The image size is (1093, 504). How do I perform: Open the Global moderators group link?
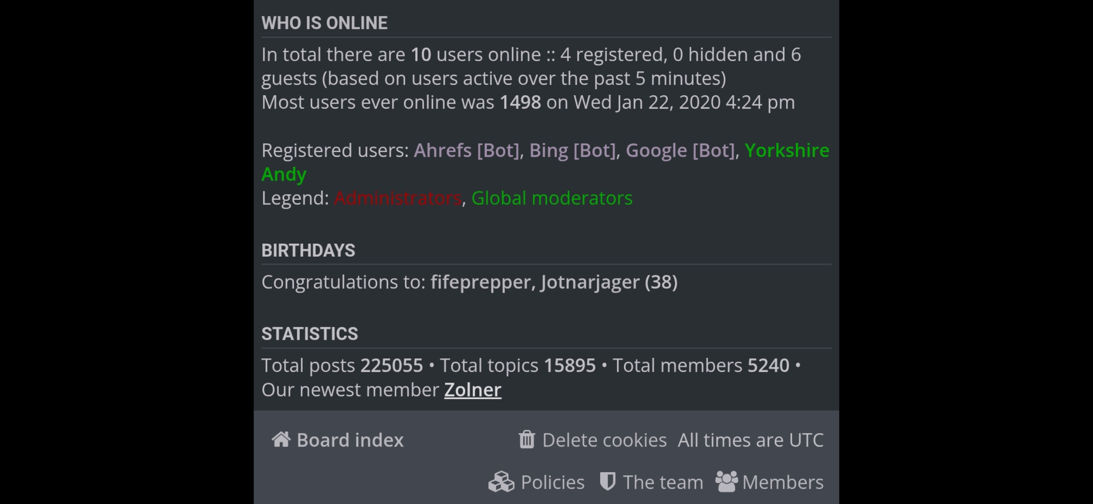[x=552, y=198]
